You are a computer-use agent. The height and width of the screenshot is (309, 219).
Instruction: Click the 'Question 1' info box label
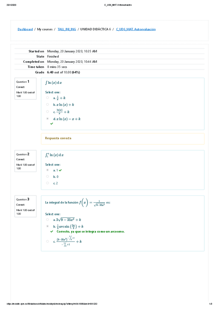(23, 82)
